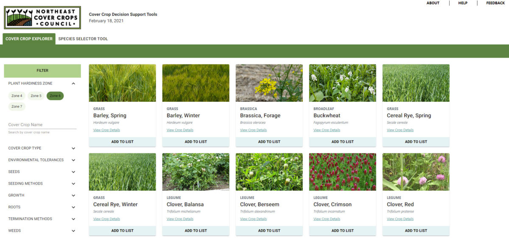Image resolution: width=509 pixels, height=241 pixels.
Task: Open the About page
Action: click(433, 3)
